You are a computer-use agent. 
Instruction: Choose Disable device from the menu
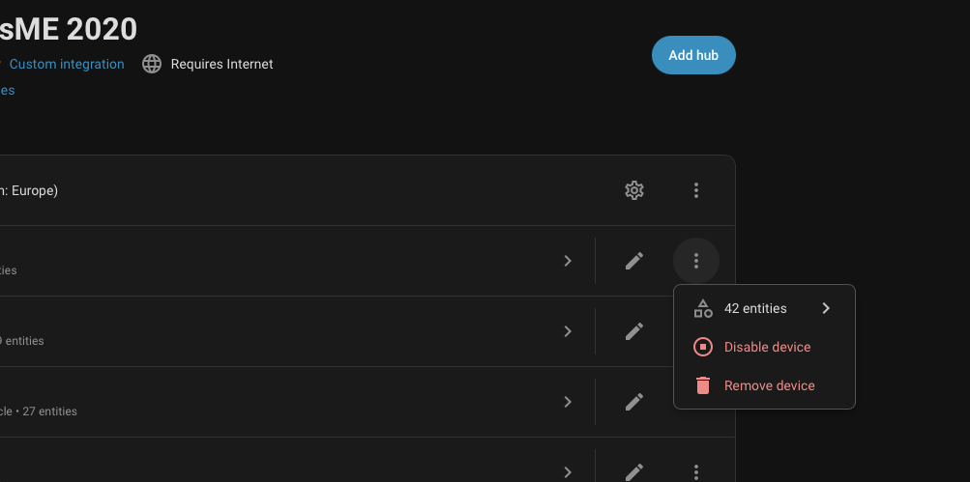click(767, 347)
